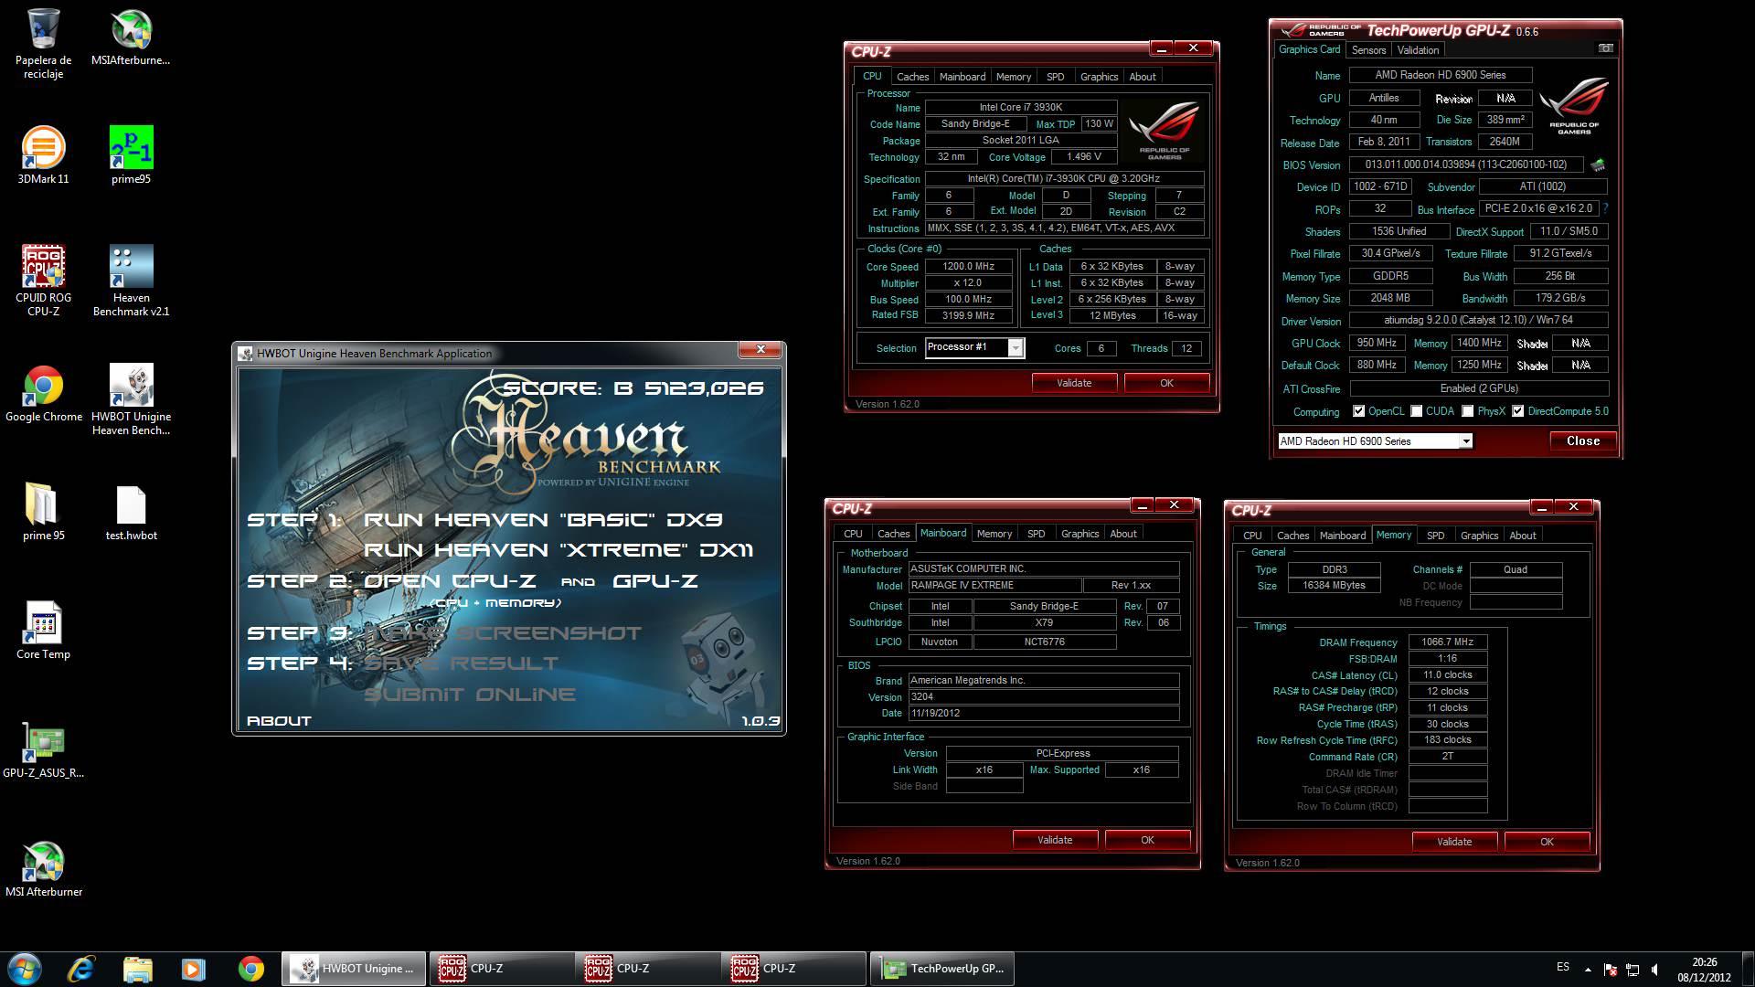Switch to Caches tab in top CPU-Z window
This screenshot has height=987, width=1755.
pyautogui.click(x=912, y=77)
